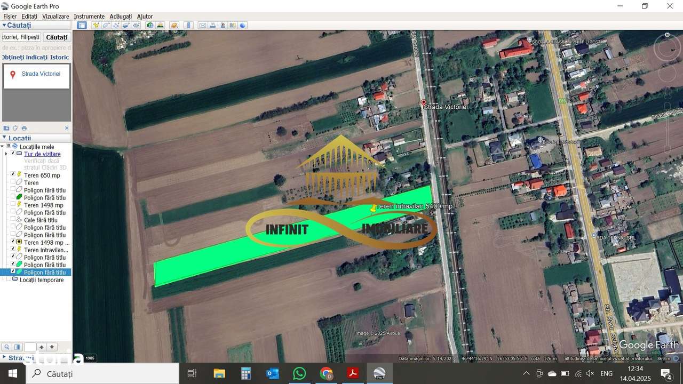Select the Ruler measurement tool
This screenshot has height=384, width=683.
(x=188, y=25)
